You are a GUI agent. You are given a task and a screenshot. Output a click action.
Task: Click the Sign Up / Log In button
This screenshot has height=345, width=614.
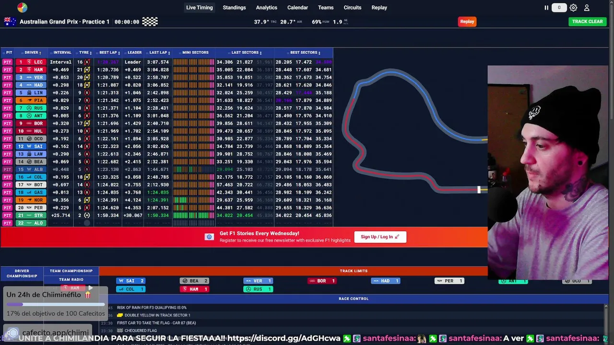tap(380, 237)
